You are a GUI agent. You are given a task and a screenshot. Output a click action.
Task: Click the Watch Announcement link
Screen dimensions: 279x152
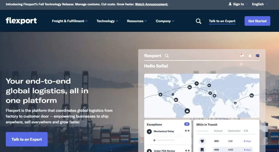point(151,4)
